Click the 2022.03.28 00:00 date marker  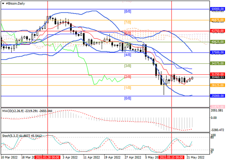click(47, 157)
